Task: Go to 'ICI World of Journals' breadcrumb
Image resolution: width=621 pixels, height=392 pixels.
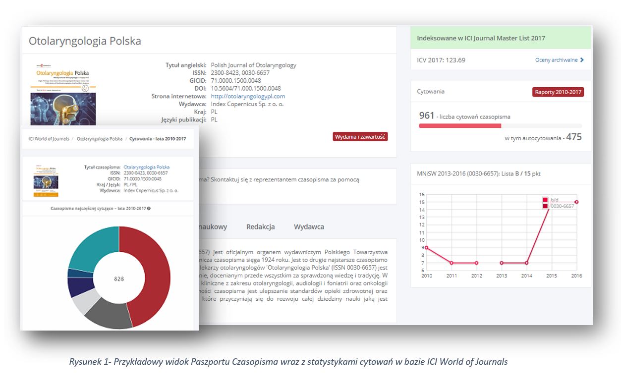Action: point(49,139)
